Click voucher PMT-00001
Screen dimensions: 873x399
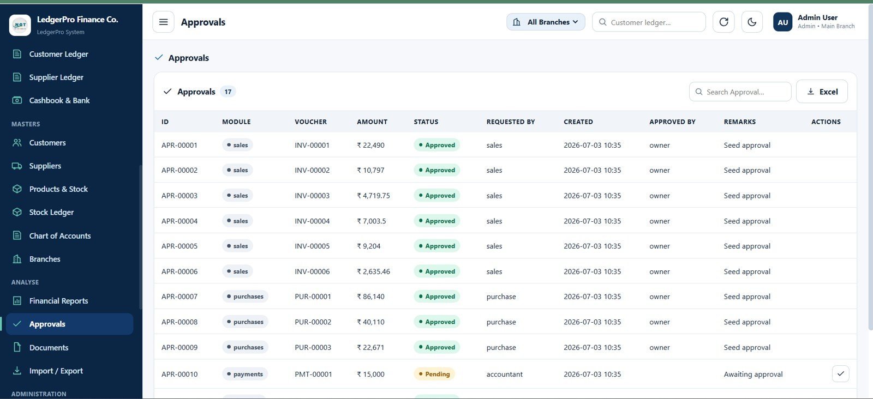tap(313, 374)
